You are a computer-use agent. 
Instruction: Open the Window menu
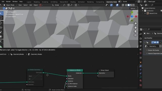pyautogui.click(x=15, y=2)
